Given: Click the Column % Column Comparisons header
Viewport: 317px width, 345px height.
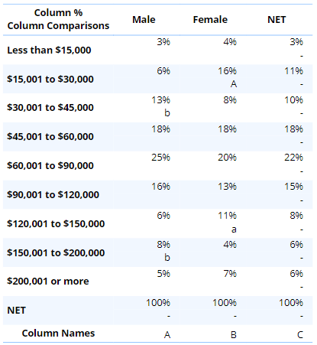Looking at the screenshot, I should 58,19.
